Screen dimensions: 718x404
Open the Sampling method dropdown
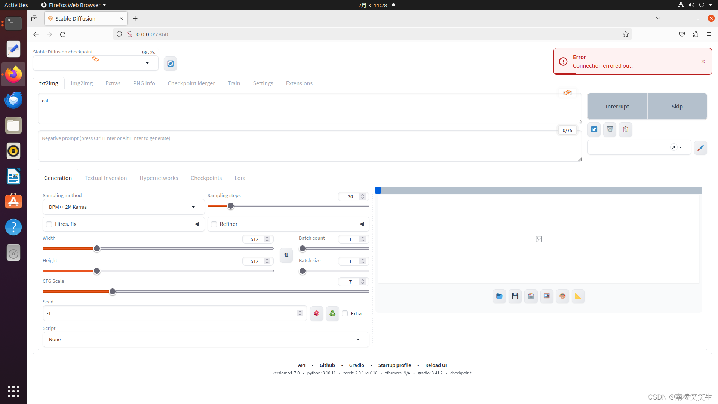(123, 207)
